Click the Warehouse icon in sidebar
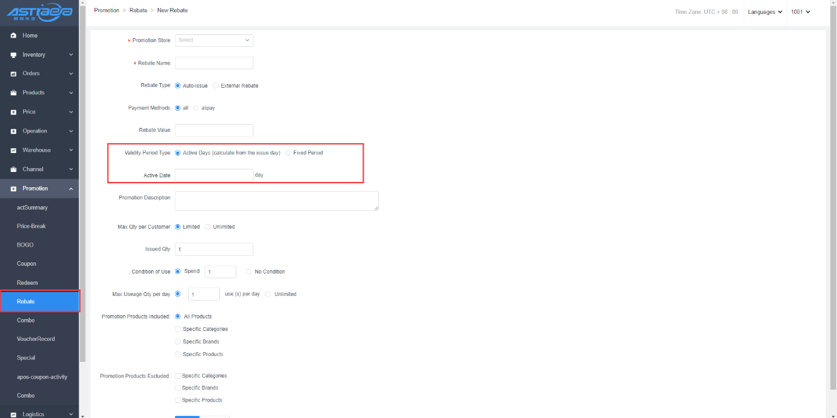This screenshot has height=418, width=837. (x=13, y=150)
